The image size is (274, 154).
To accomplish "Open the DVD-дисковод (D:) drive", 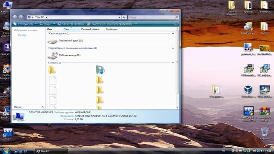I will pos(64,56).
